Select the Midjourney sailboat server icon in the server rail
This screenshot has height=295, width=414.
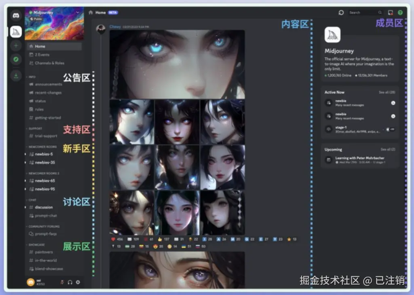click(16, 32)
